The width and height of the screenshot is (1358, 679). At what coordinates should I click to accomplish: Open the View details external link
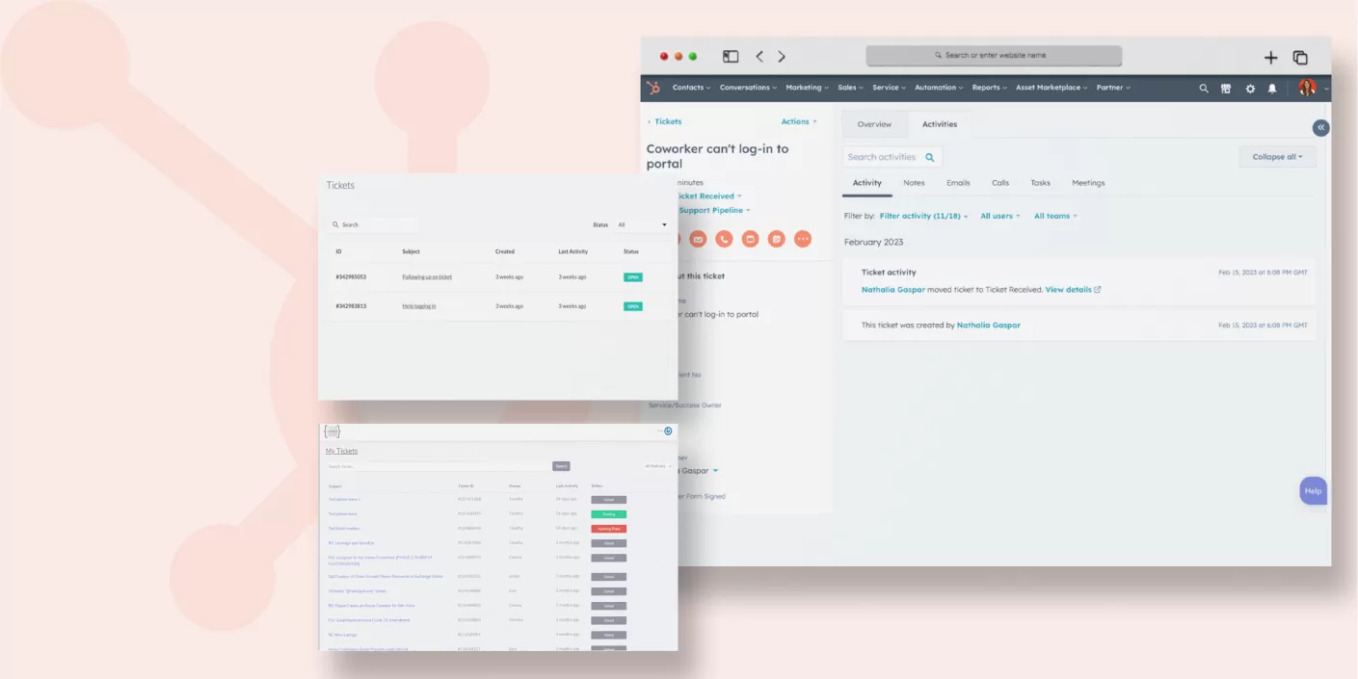pyautogui.click(x=1073, y=289)
